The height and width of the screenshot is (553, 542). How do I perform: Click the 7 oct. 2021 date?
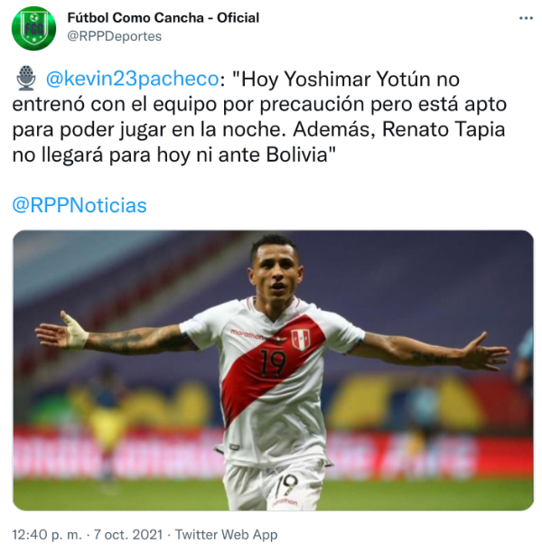tap(128, 535)
